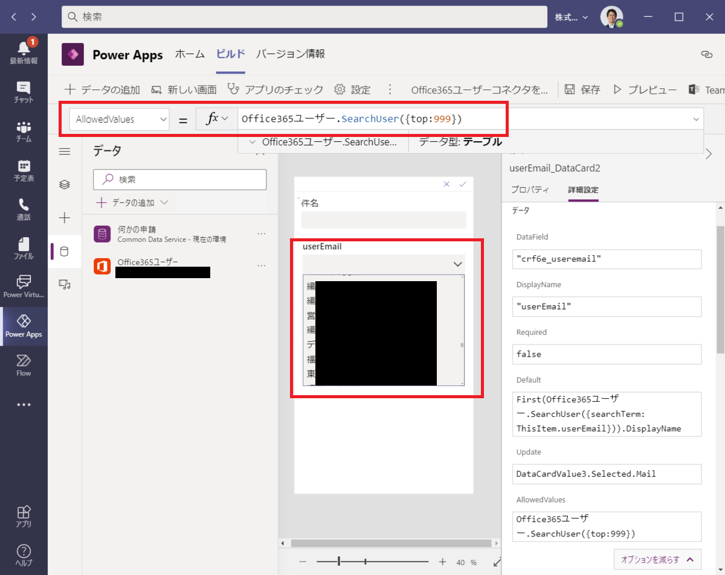
Task: Expand the データの追加 dropdown in panel
Action: pos(132,203)
